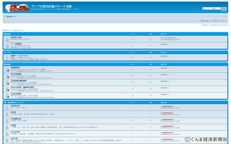Click the forum icon beside 自由民主党
Screen dimensions: 231x144
point(7,107)
